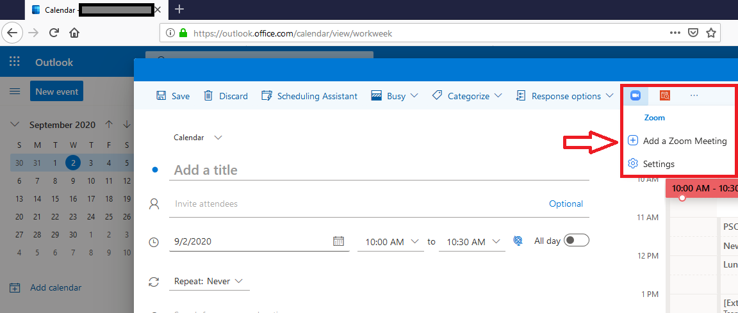Click Add calendar link
This screenshot has height=313, width=738.
(45, 287)
